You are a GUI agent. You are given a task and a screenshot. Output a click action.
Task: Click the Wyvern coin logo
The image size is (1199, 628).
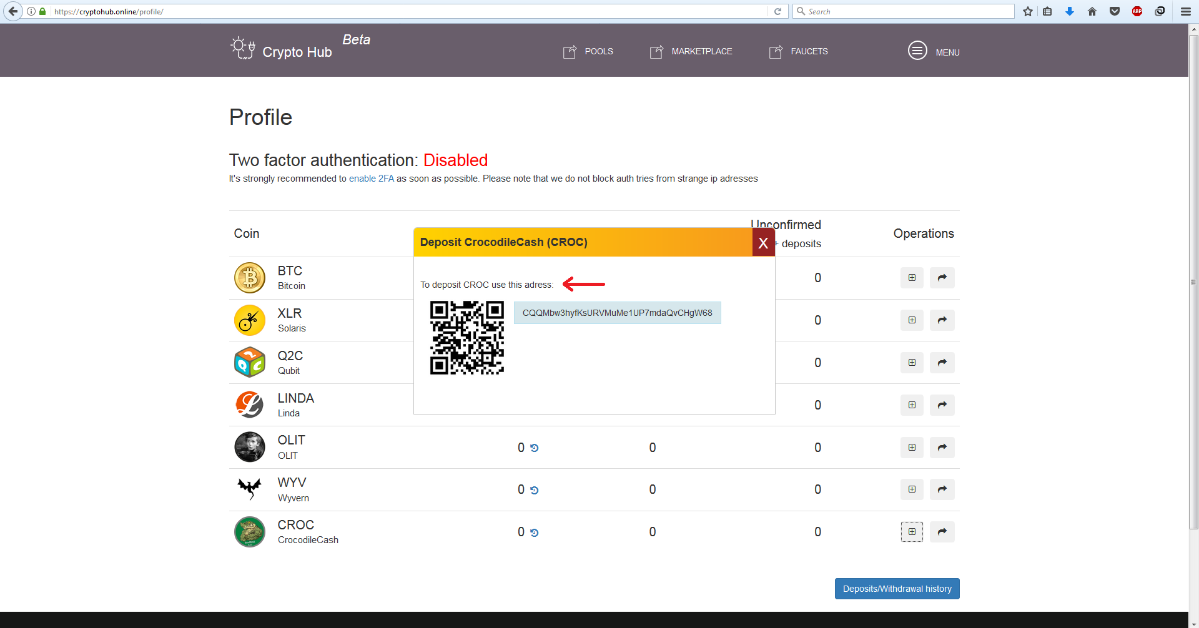tap(250, 489)
